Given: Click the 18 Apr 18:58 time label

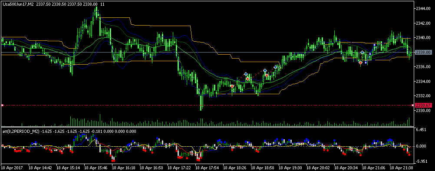Looking at the screenshot, I should (x=263, y=168).
